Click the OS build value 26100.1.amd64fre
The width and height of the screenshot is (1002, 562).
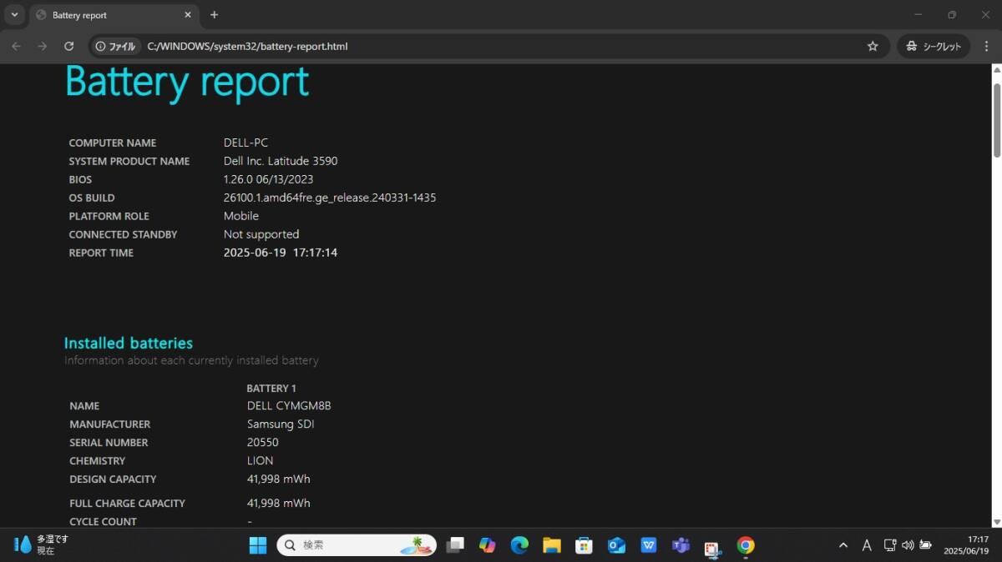pyautogui.click(x=330, y=198)
